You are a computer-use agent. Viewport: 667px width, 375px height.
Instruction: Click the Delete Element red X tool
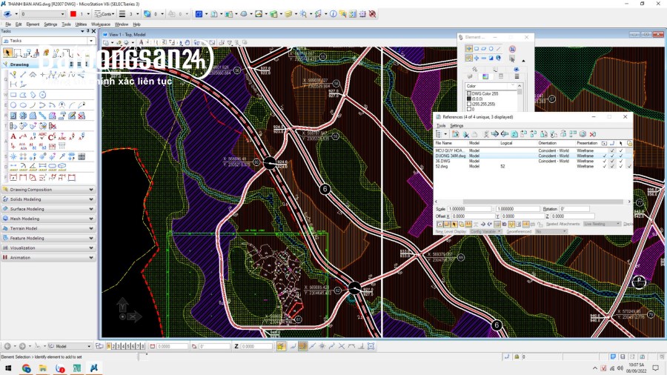(x=82, y=116)
